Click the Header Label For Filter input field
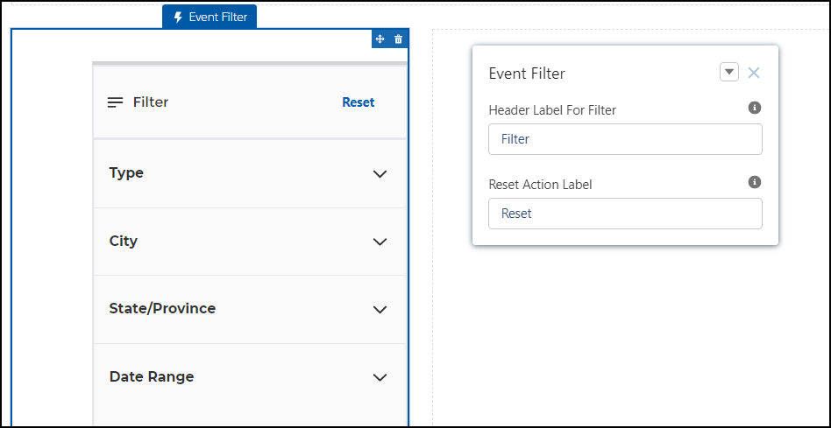This screenshot has height=428, width=831. tap(625, 139)
